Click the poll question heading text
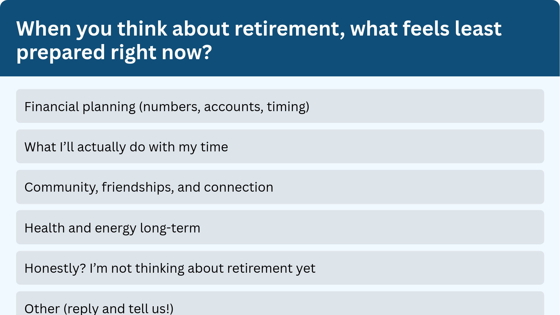The width and height of the screenshot is (560, 315). coord(259,40)
